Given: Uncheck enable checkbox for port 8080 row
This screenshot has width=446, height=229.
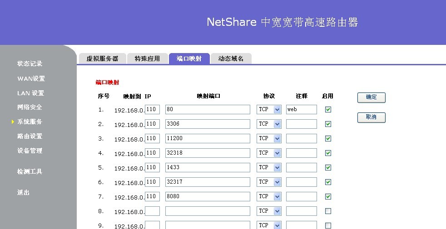Looking at the screenshot, I should (x=328, y=196).
